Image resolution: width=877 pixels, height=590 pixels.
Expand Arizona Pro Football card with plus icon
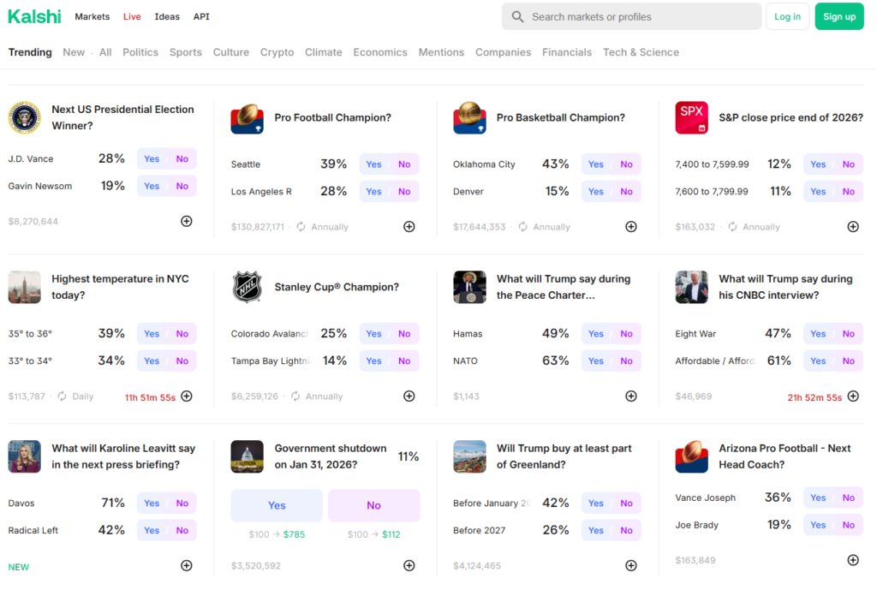tap(853, 560)
